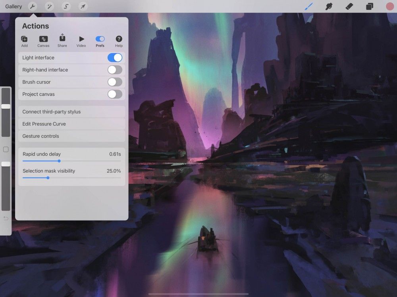Screen dimensions: 397x297
Task: Open Connect third-party stylus
Action: tap(71, 111)
